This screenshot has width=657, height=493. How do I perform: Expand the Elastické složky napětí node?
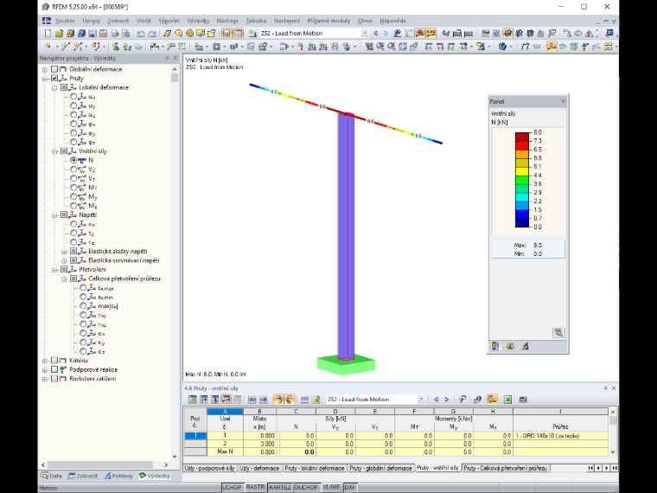pyautogui.click(x=64, y=252)
